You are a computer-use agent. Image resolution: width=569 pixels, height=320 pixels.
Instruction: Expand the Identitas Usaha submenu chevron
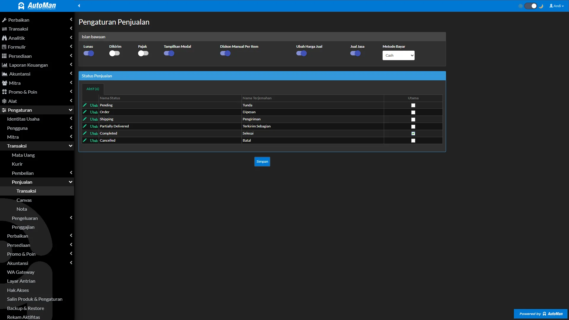point(71,119)
